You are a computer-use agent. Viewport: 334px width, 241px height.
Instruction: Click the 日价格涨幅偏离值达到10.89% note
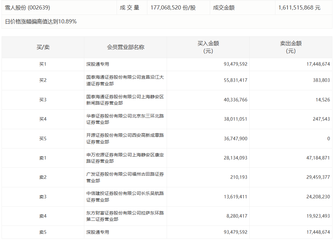coord(41,22)
